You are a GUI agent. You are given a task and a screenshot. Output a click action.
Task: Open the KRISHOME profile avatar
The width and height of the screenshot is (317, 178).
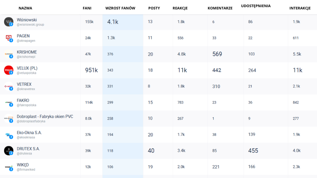point(9,54)
